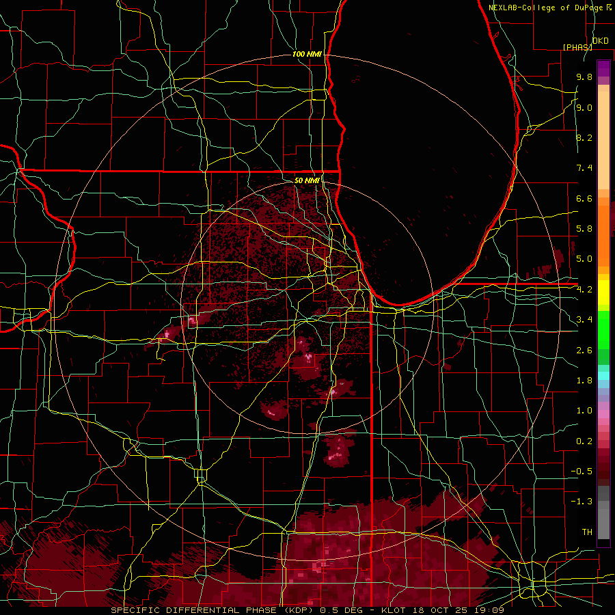Click the 5.0 scale value
This screenshot has height=615, width=615.
(x=584, y=259)
